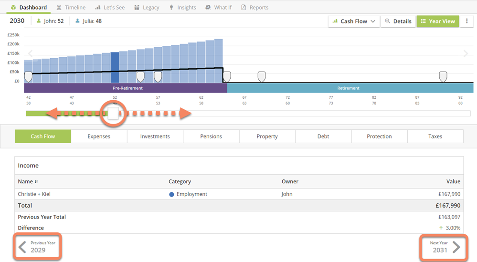This screenshot has height=262, width=477.
Task: Click the Value column header
Action: point(453,181)
